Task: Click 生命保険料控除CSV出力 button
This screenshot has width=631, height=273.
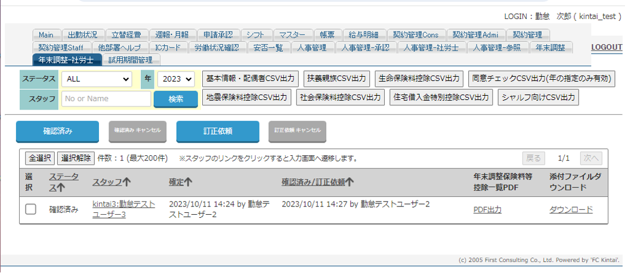Action: 419,79
